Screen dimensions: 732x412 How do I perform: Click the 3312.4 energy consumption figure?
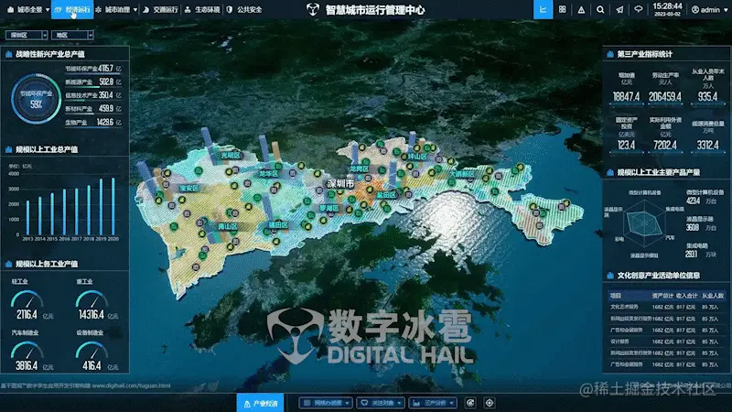pyautogui.click(x=707, y=146)
